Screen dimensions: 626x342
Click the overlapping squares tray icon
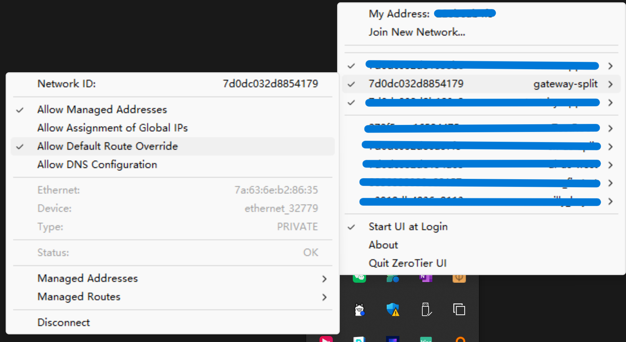[459, 309]
